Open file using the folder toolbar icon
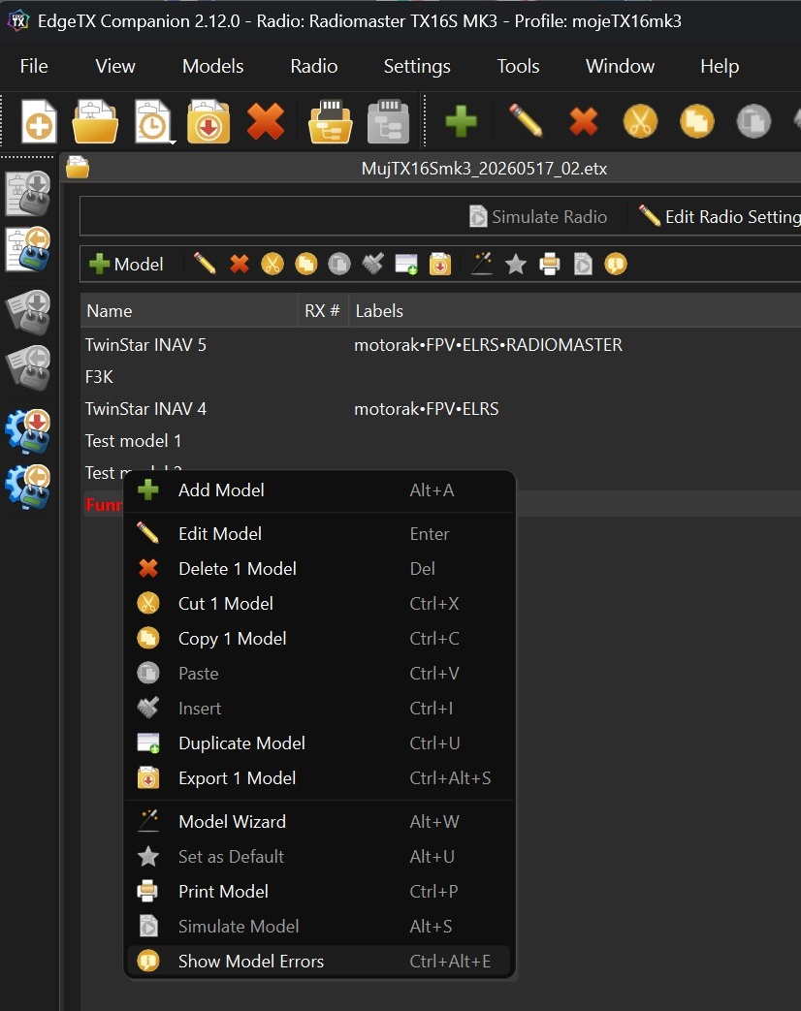This screenshot has width=801, height=1011. tap(95, 120)
